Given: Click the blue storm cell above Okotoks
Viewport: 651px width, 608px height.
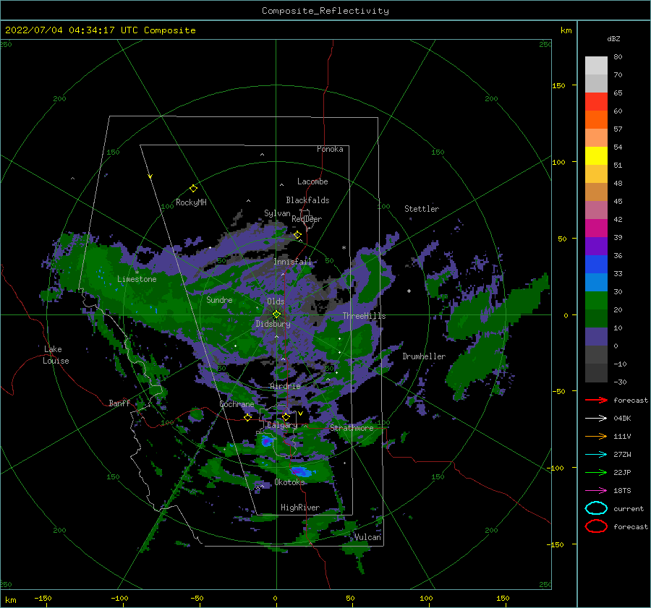Looking at the screenshot, I should (x=302, y=471).
